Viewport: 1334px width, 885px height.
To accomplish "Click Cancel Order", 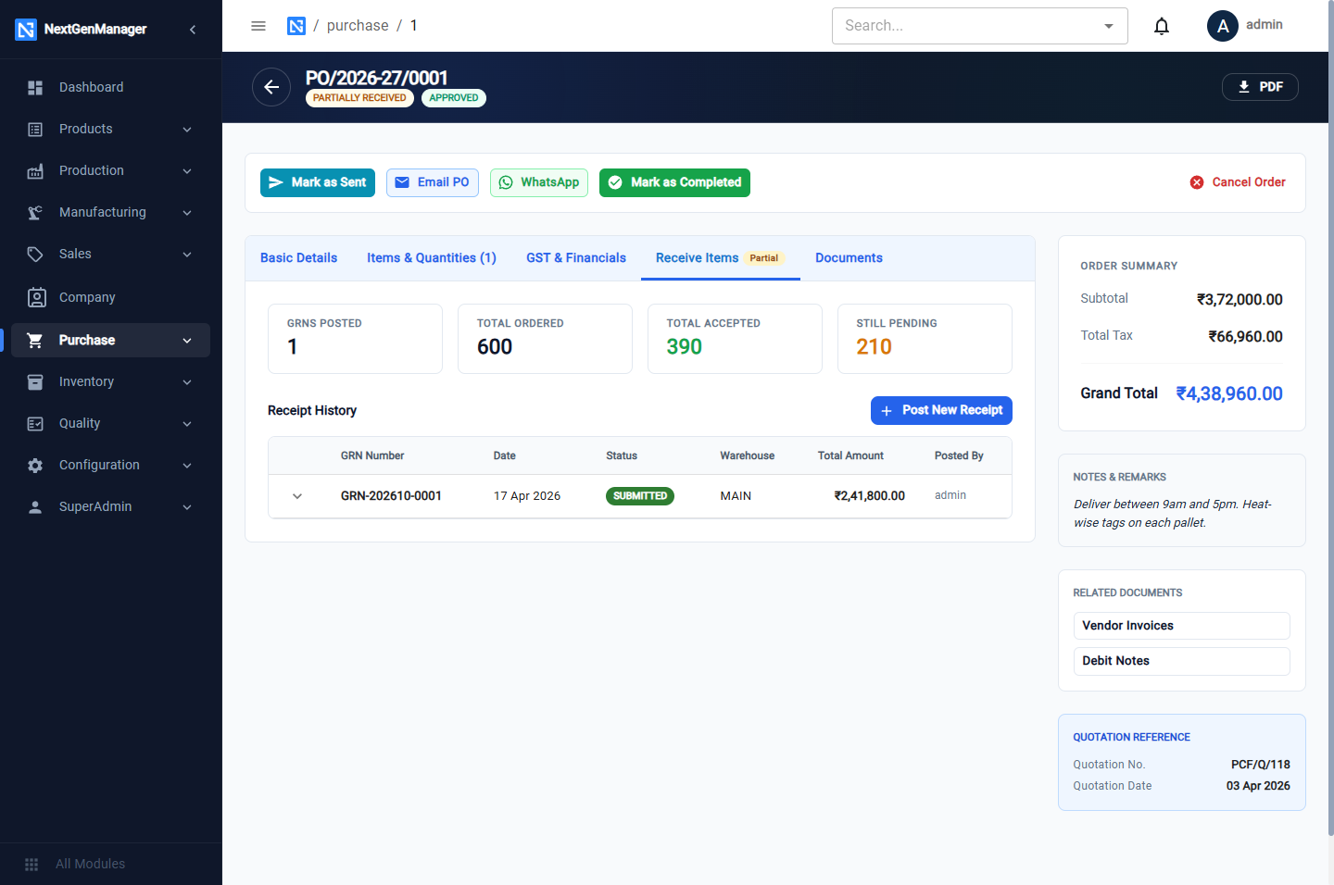I will (x=1238, y=182).
